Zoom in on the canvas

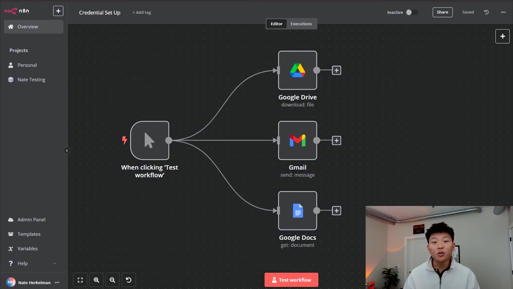96,280
